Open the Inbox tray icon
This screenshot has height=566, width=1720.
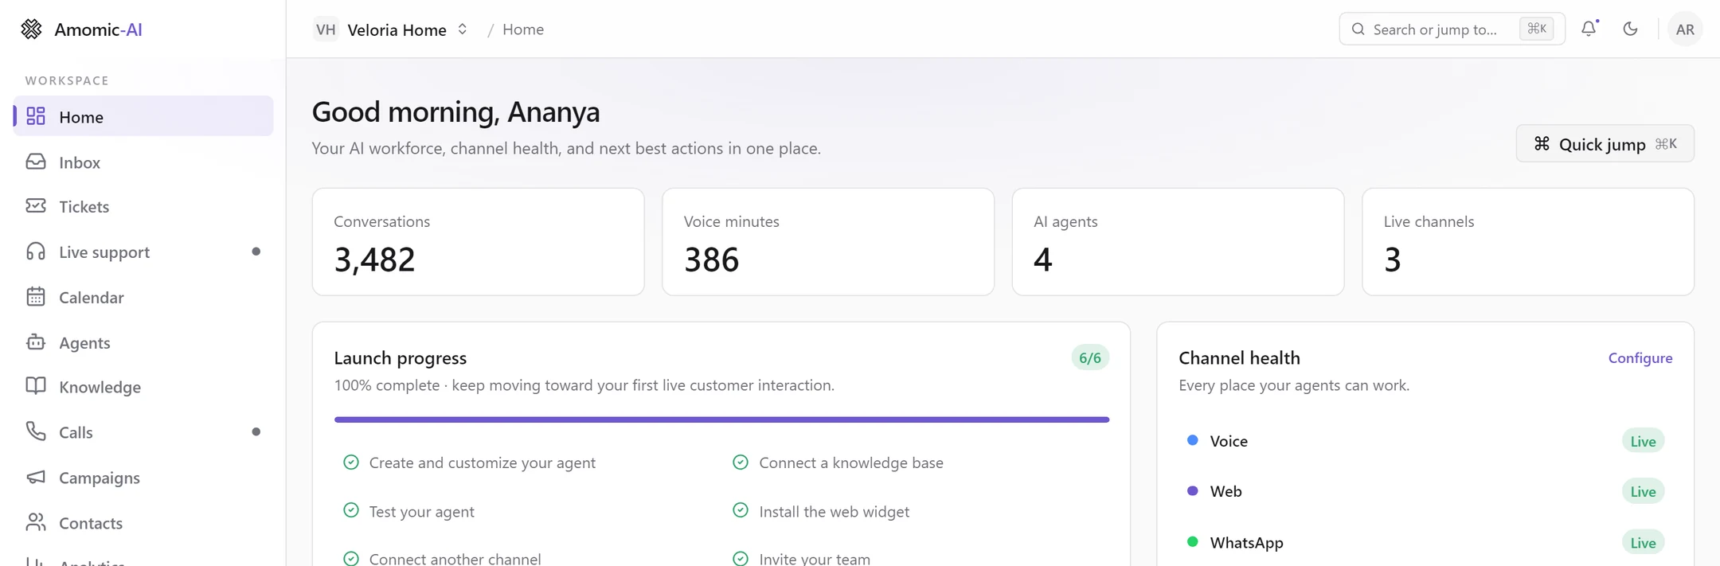tap(36, 162)
